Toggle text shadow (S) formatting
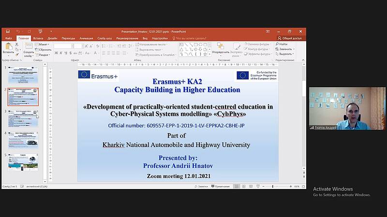This screenshot has height=217, width=387. click(71, 53)
